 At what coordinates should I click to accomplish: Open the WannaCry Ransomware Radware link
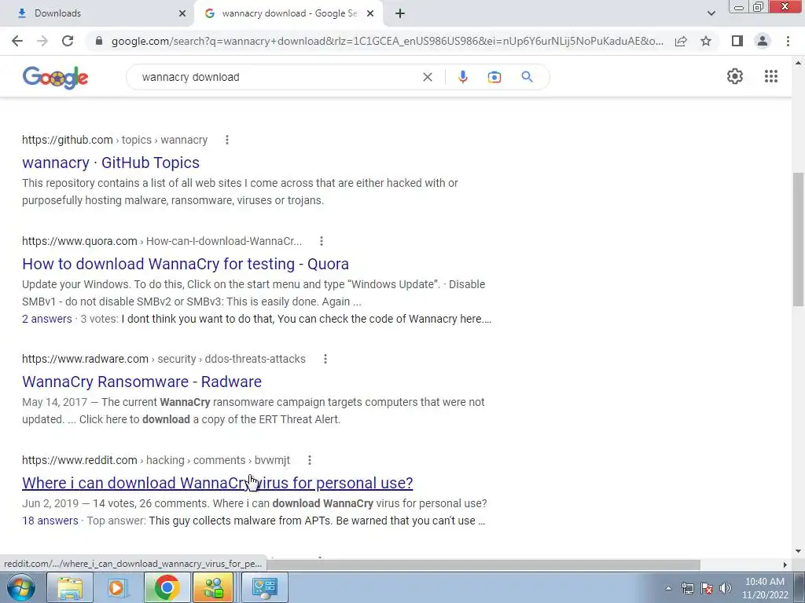tap(142, 382)
